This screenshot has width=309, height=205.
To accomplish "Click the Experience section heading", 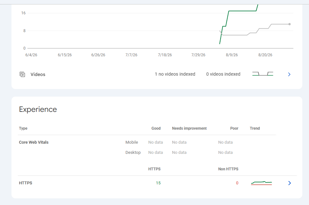I will coord(38,109).
